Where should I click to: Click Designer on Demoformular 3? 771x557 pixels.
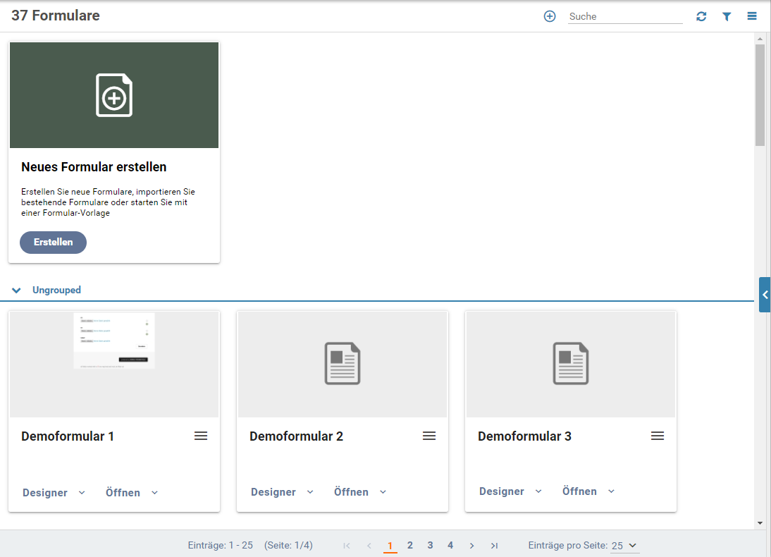pyautogui.click(x=502, y=491)
